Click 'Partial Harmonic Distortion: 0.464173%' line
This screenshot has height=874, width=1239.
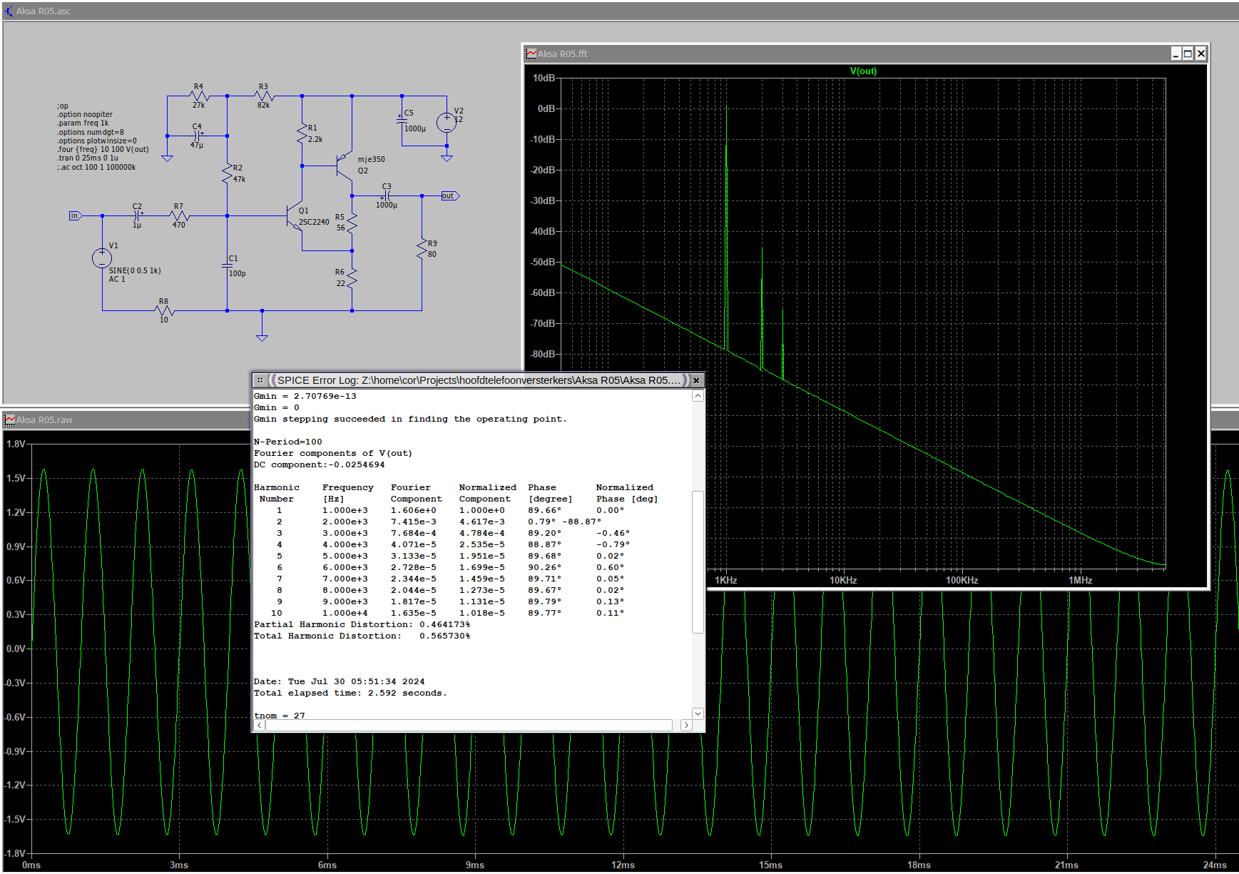coord(362,624)
